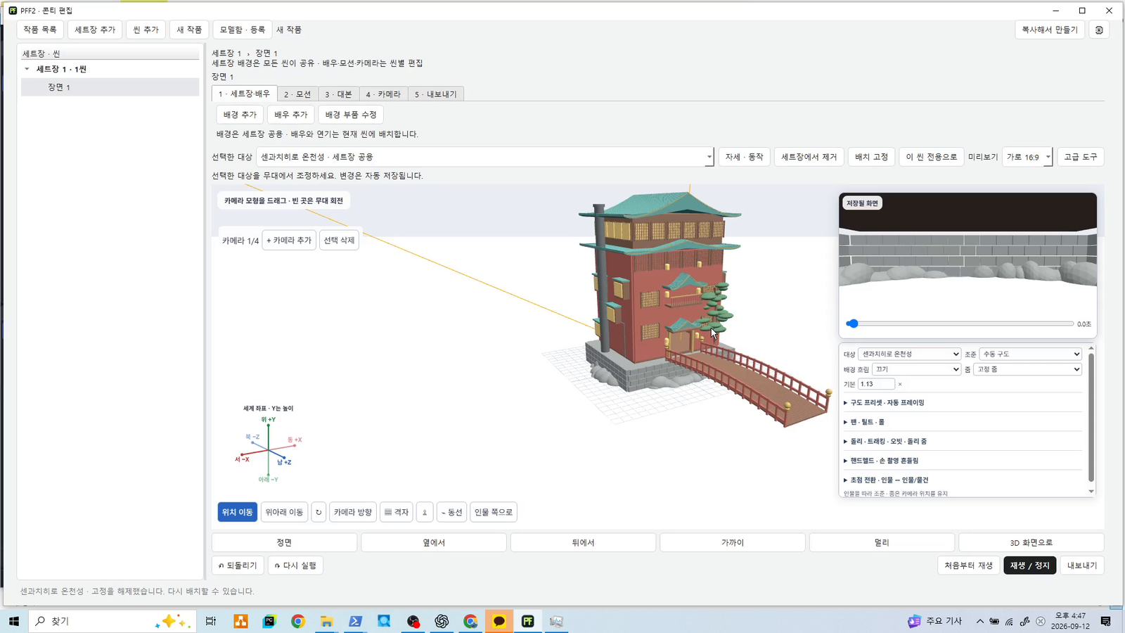Screen dimensions: 1125x633
Task: Open the 선택한 대상 dropdown
Action: pos(485,157)
